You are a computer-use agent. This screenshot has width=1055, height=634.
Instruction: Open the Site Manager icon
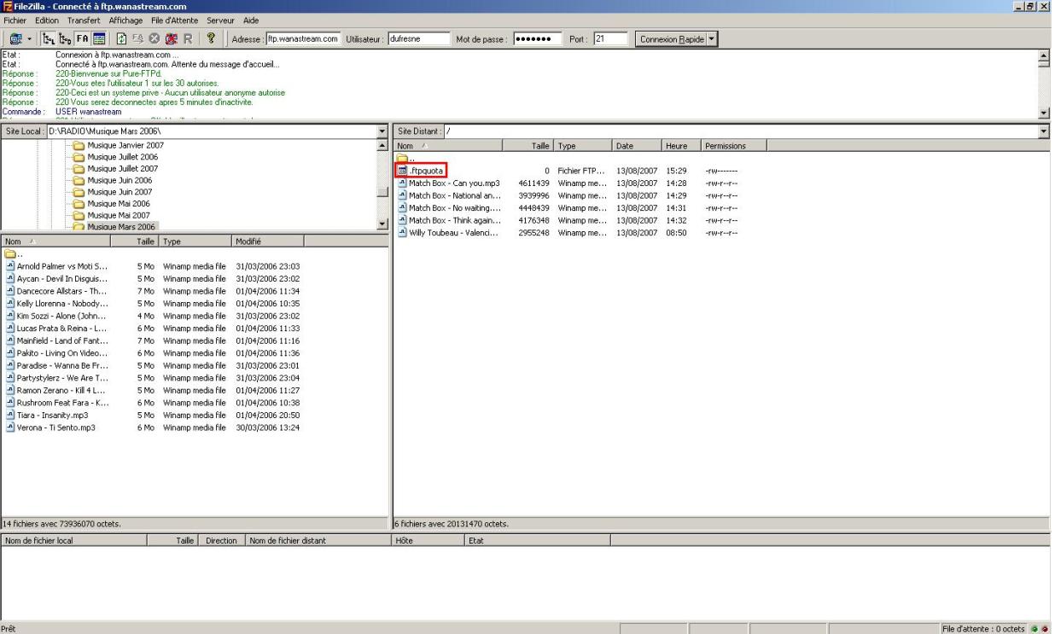[x=17, y=38]
